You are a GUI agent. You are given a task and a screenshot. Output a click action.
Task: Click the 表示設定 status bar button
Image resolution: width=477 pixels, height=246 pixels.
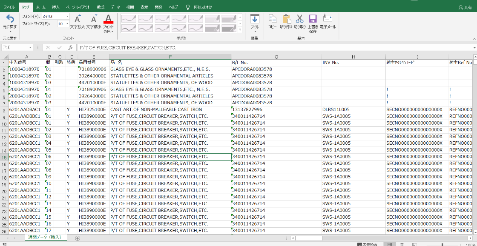coord(368,244)
